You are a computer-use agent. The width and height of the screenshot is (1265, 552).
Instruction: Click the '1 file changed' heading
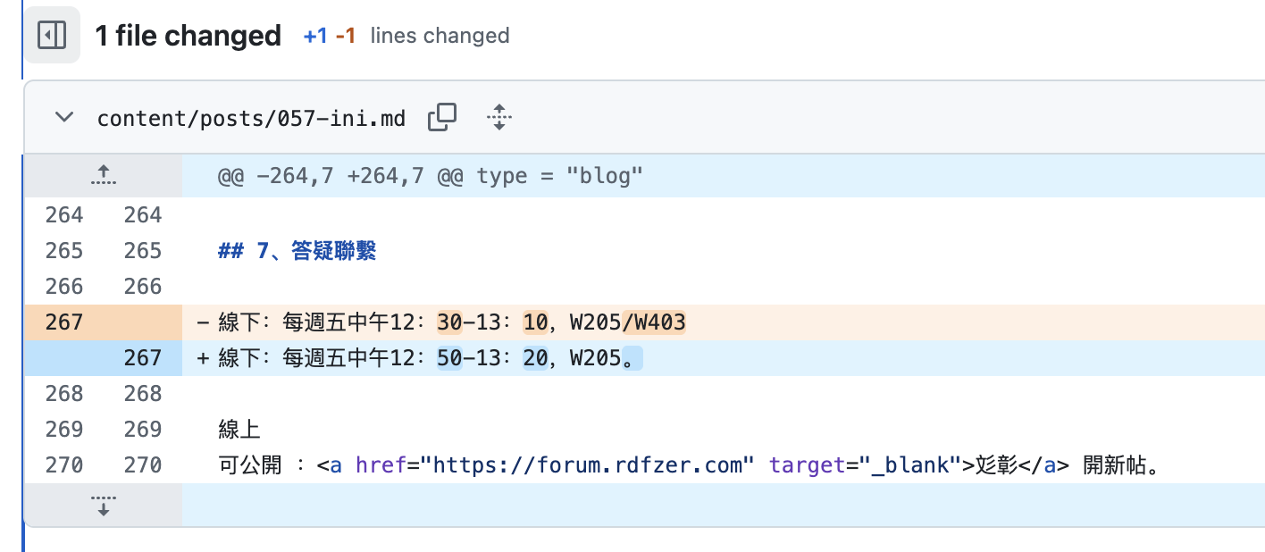tap(188, 36)
